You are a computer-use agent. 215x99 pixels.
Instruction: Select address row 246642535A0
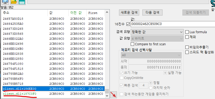click(53, 24)
